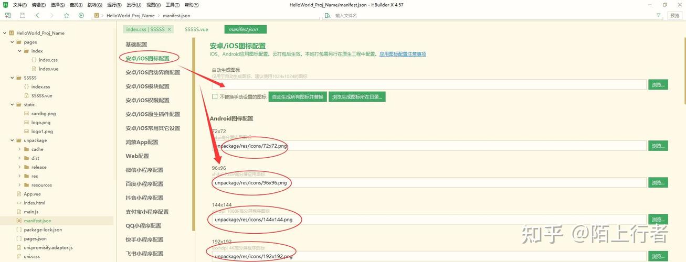Image resolution: width=686 pixels, height=262 pixels.
Task: Click the 96x96 icon path field
Action: (x=429, y=182)
